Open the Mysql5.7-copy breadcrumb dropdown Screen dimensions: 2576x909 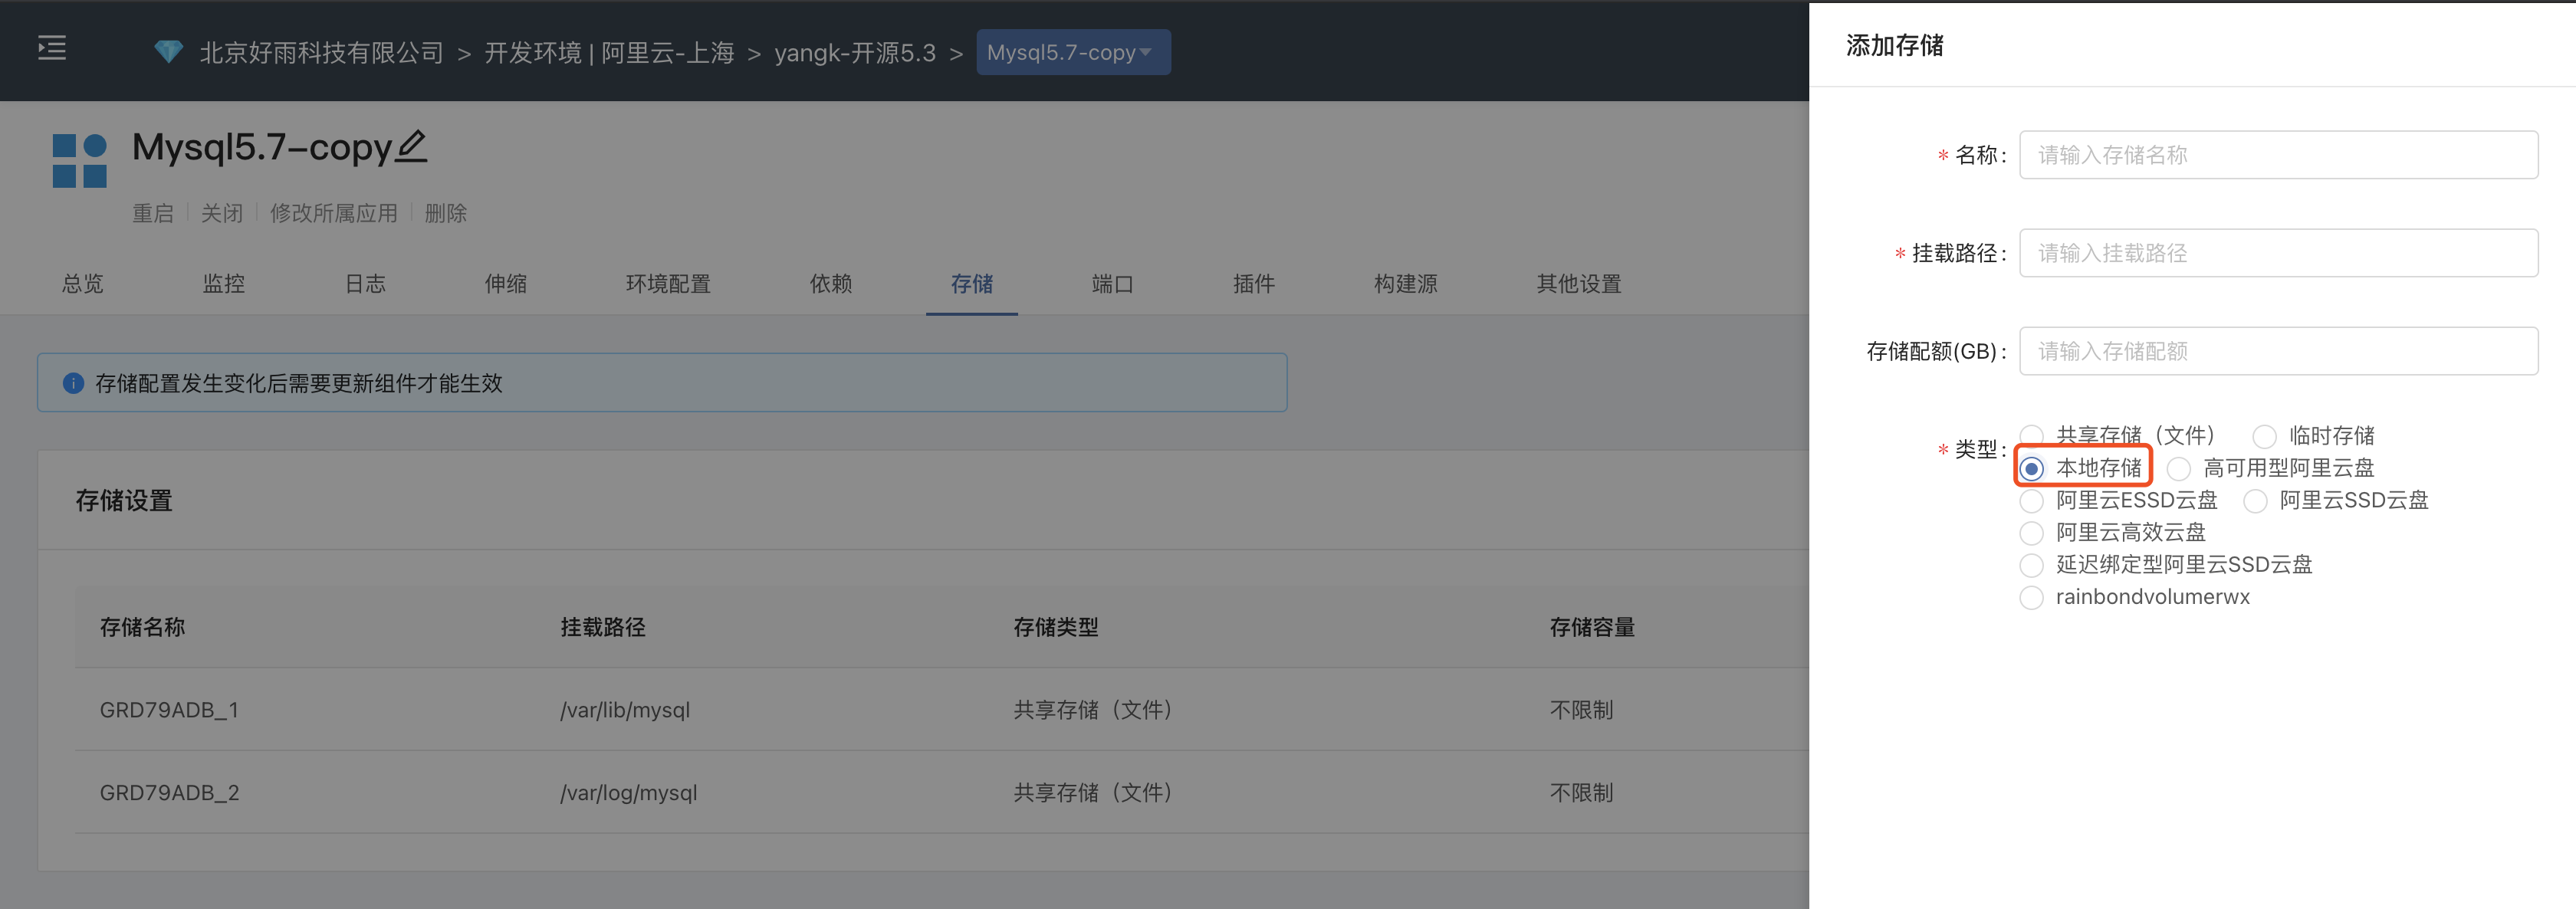pyautogui.click(x=1073, y=52)
